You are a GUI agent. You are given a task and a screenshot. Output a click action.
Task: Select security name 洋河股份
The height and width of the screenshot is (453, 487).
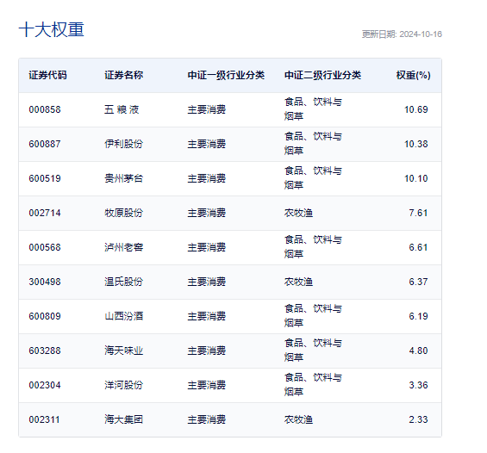pyautogui.click(x=123, y=385)
